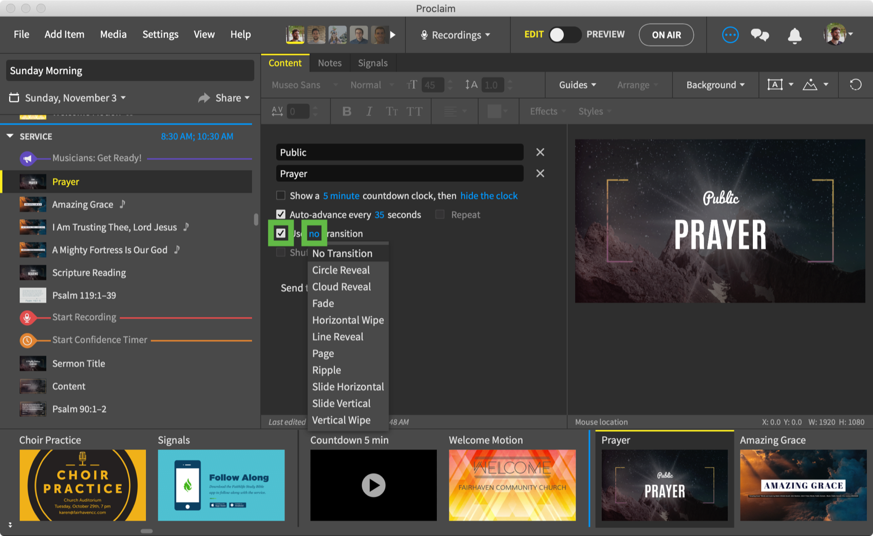Uncheck Auto-advance every 35 seconds
This screenshot has height=536, width=873.
(x=280, y=214)
